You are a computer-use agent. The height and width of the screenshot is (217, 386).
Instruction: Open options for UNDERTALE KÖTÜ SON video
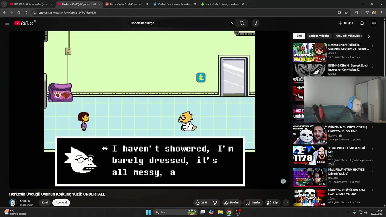pyautogui.click(x=372, y=191)
